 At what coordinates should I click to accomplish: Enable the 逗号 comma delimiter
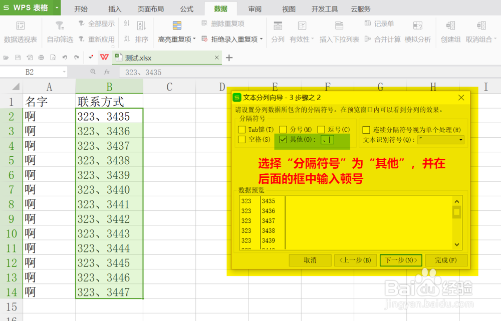321,129
